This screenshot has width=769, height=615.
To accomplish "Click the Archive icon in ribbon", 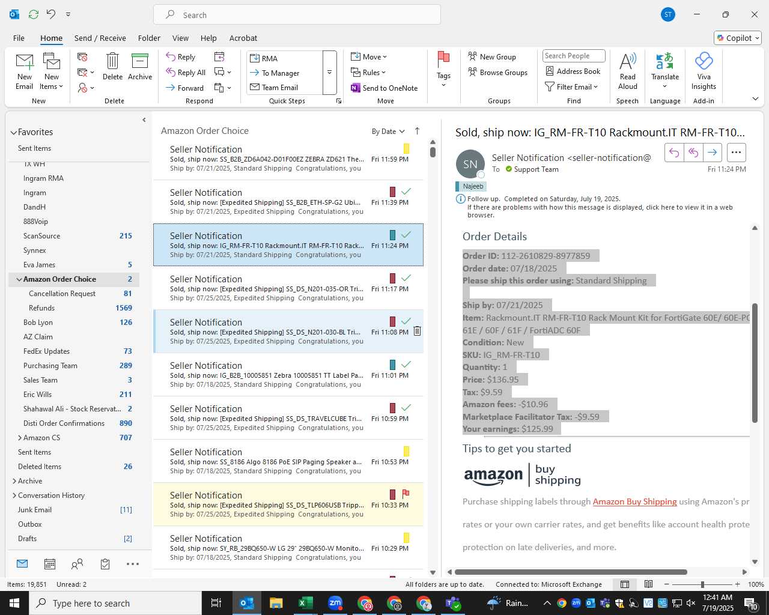I will (139, 61).
